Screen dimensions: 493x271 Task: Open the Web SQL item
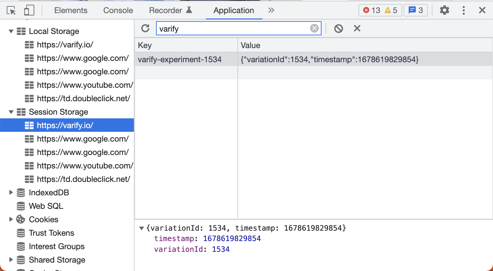tap(46, 206)
